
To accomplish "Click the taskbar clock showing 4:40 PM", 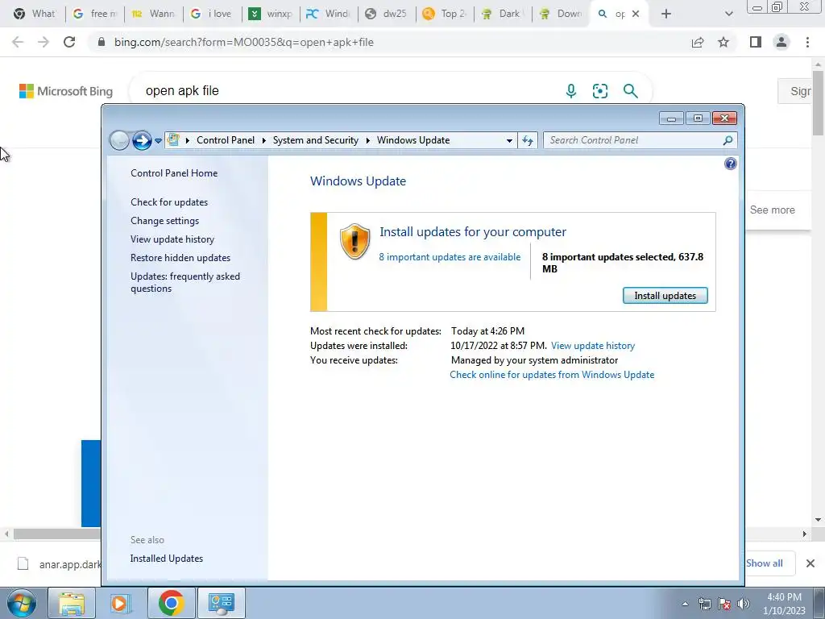I will (783, 604).
